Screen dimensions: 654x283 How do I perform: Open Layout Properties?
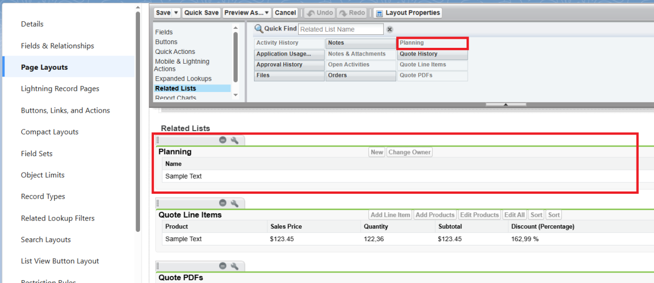click(x=408, y=13)
